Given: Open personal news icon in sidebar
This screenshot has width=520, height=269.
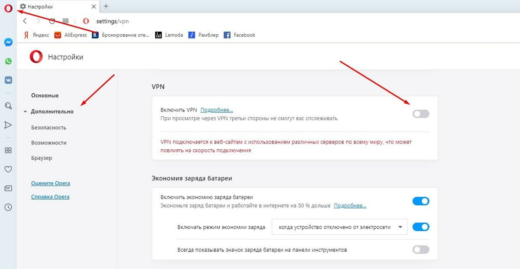Looking at the screenshot, I should pyautogui.click(x=8, y=188).
